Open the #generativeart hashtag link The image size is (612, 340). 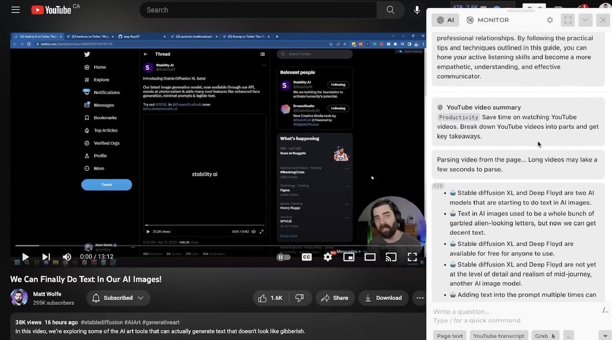click(x=161, y=322)
